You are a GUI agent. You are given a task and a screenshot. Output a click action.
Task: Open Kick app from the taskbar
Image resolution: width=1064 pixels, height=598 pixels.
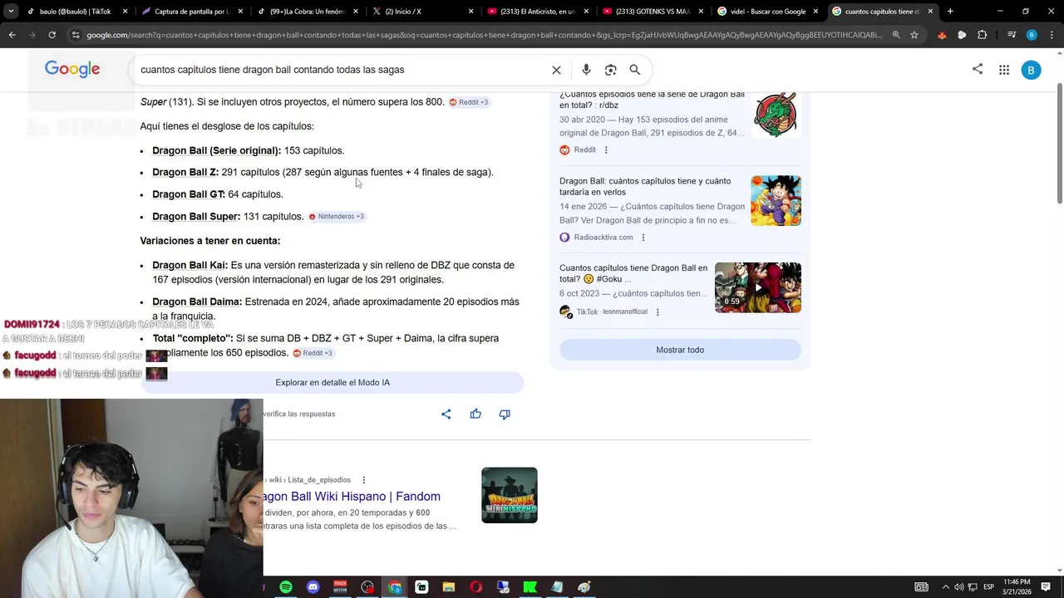[x=530, y=587]
